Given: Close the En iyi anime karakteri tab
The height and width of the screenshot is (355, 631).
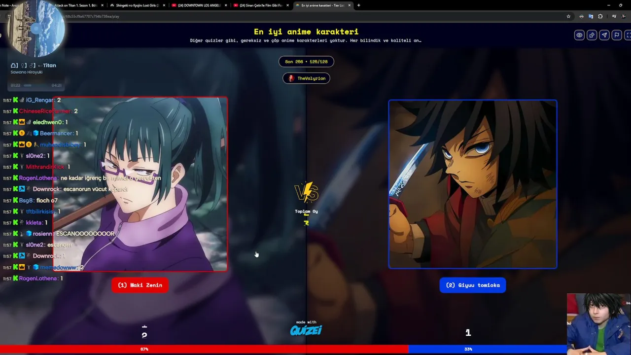Looking at the screenshot, I should coord(349,5).
